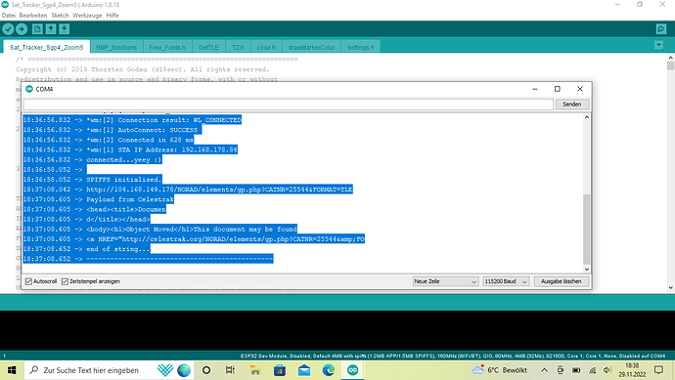The width and height of the screenshot is (675, 380).
Task: Focus the COM4 serial input text field
Action: pos(288,105)
